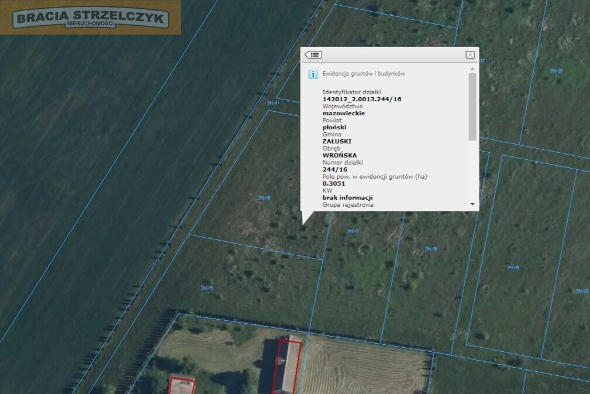Viewport: 590px width, 394px height.
Task: Click the blue info icon in popup
Action: [313, 74]
